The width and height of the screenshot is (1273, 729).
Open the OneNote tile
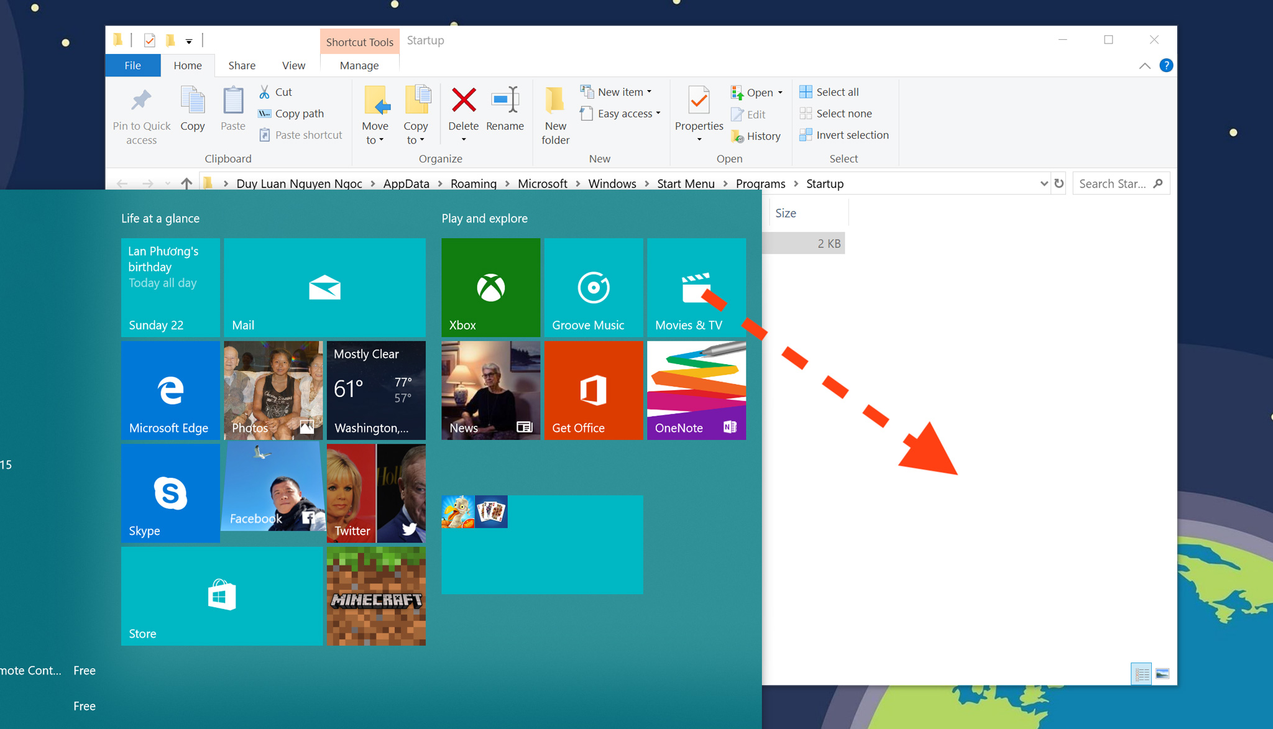tap(696, 390)
